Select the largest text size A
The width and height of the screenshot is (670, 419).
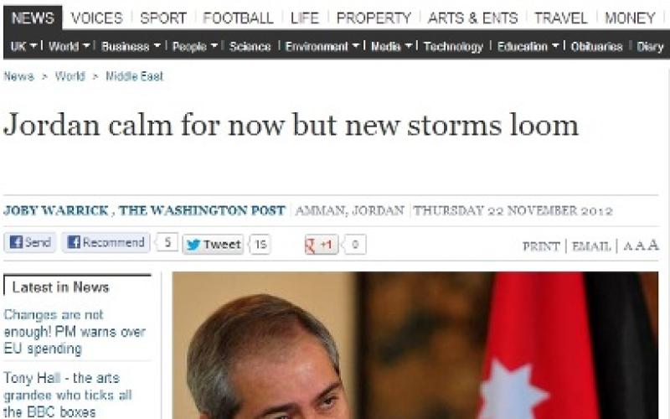point(653,245)
